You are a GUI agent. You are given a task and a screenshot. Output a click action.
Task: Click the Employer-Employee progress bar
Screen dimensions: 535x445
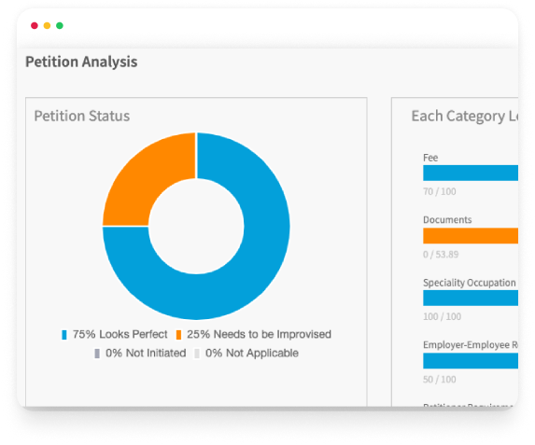click(x=471, y=361)
